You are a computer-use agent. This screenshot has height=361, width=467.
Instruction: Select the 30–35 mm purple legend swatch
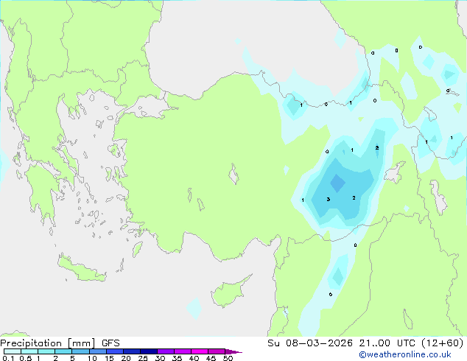pos(166,351)
